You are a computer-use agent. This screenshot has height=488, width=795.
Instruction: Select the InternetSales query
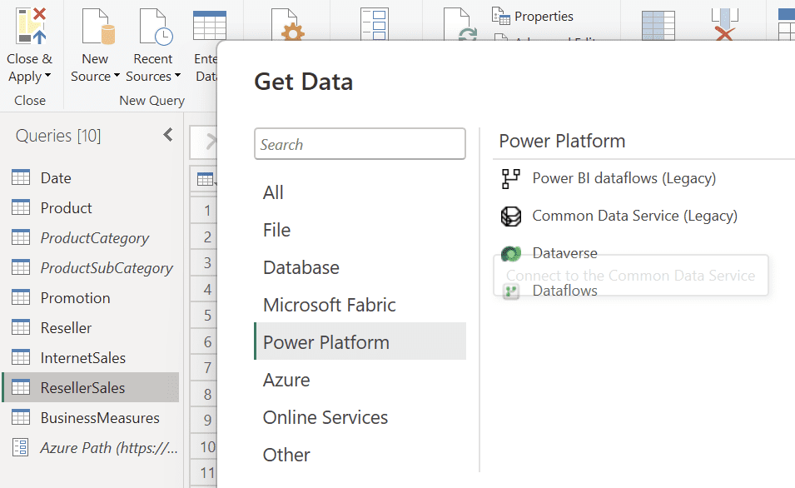click(83, 358)
